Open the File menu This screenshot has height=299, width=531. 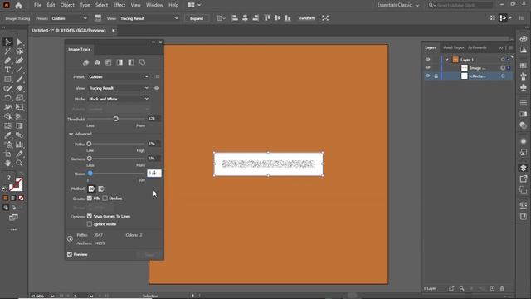[37, 5]
